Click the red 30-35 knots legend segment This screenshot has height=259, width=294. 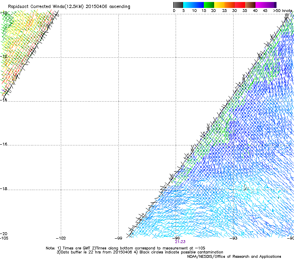pyautogui.click(x=240, y=5)
